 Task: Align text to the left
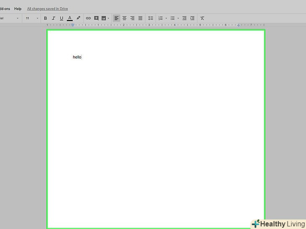click(x=116, y=18)
